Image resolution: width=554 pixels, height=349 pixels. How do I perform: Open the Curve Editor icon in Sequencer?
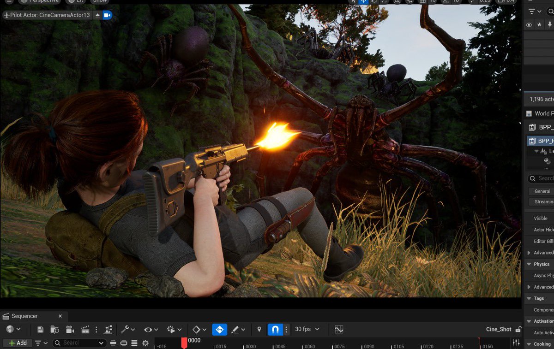click(x=339, y=330)
